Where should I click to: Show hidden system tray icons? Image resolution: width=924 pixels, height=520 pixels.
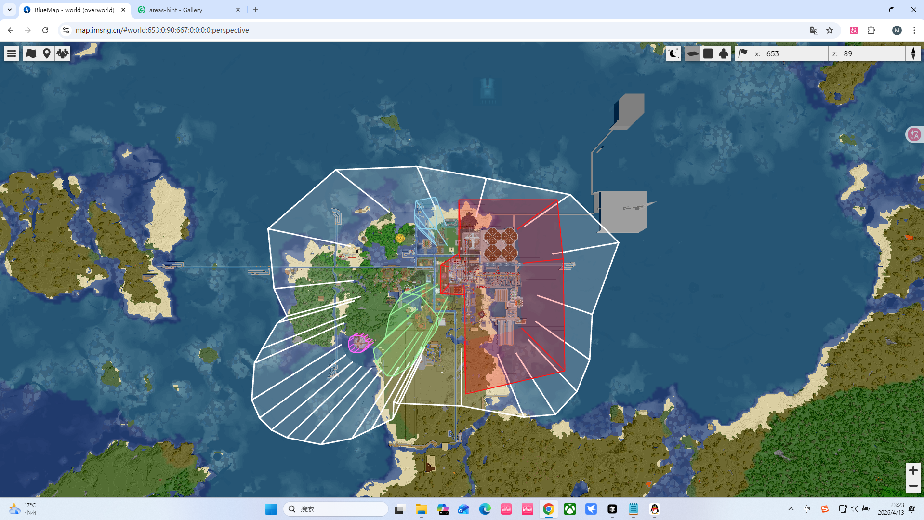[x=791, y=509]
